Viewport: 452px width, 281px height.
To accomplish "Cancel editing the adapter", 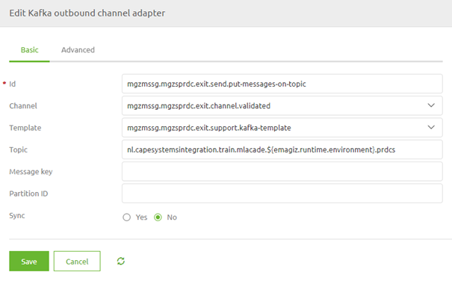I will tap(77, 261).
